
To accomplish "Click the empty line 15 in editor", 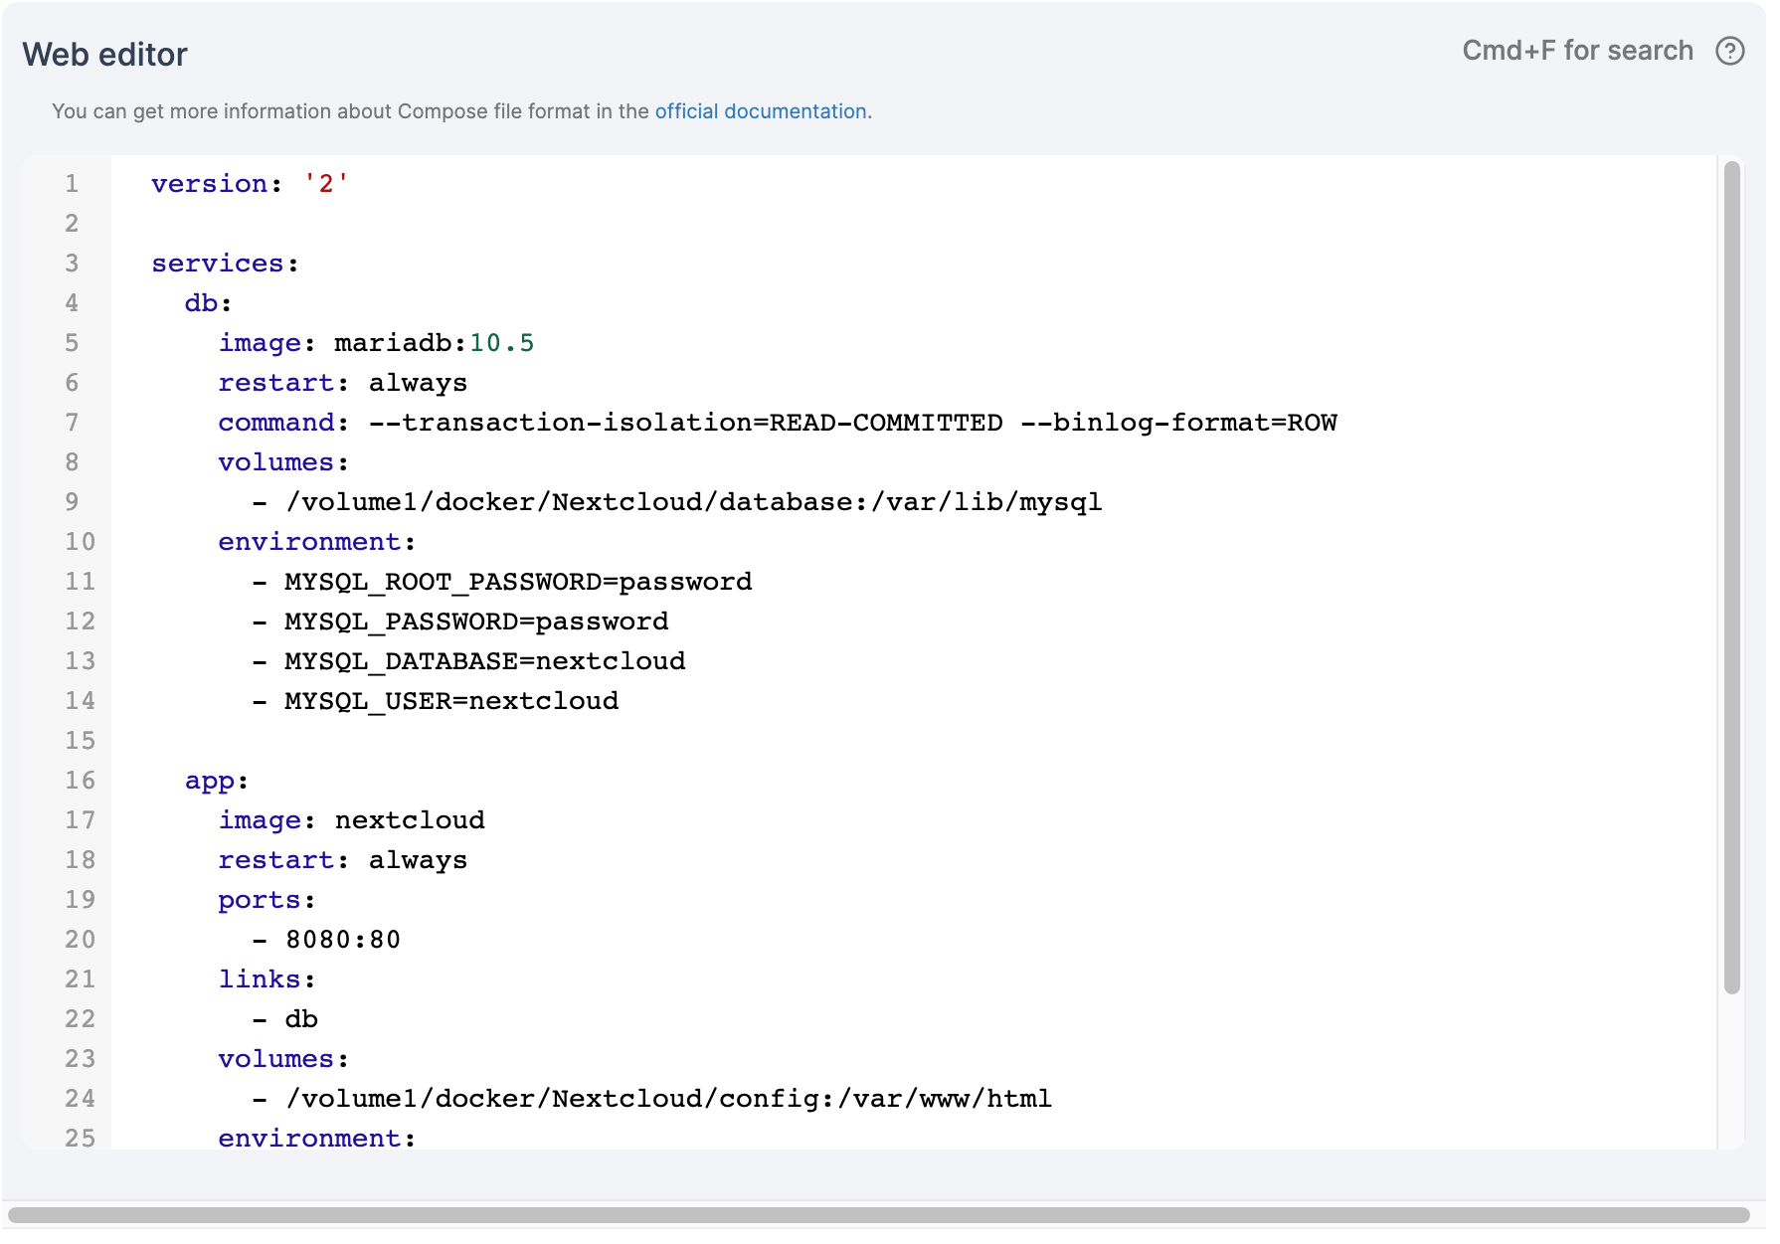I will pyautogui.click(x=597, y=741).
